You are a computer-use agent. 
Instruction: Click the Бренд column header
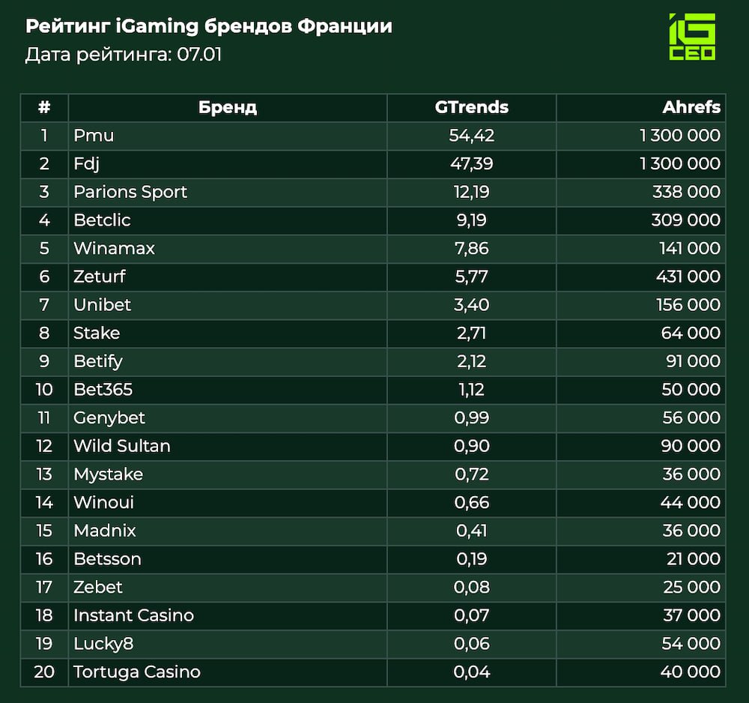point(228,107)
